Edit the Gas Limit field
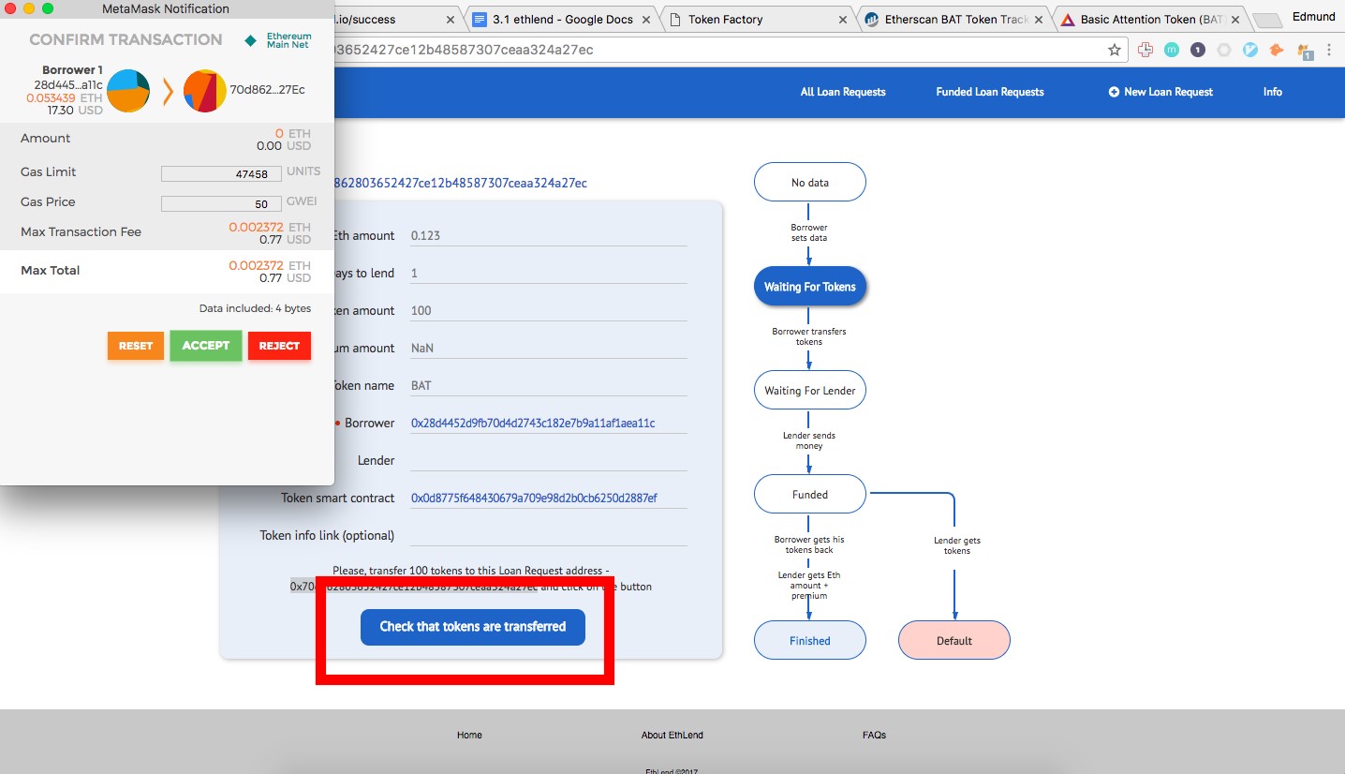 click(x=221, y=173)
